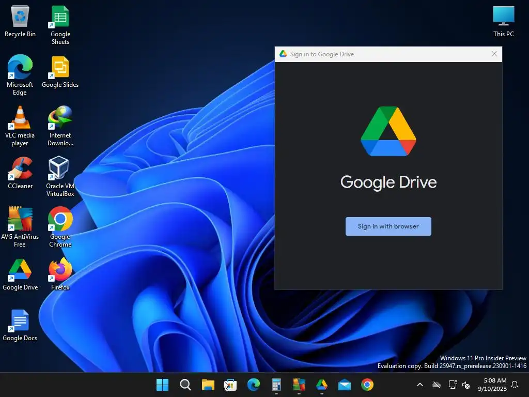Open AVG AntiVirus from the taskbar
Viewport: 529px width, 397px height.
coord(299,385)
